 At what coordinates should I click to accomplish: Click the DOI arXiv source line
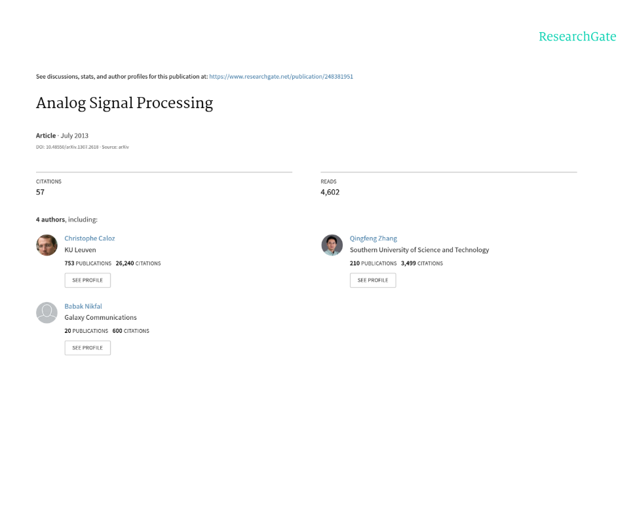[82, 147]
